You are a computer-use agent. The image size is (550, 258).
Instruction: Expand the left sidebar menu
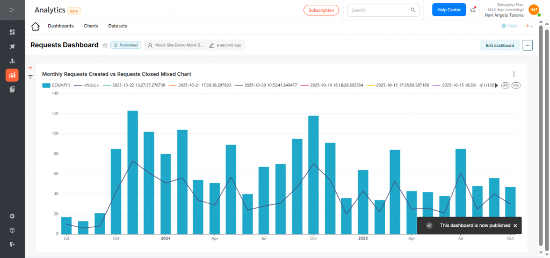pos(12,10)
